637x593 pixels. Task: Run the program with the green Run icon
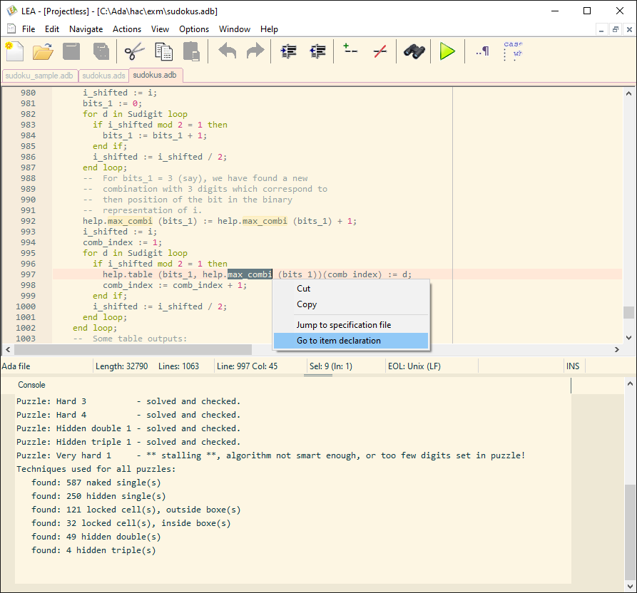(447, 51)
